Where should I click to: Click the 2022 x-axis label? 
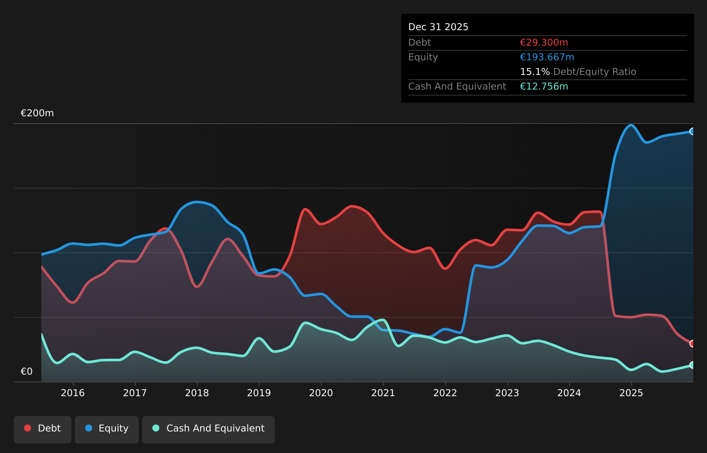tap(445, 393)
